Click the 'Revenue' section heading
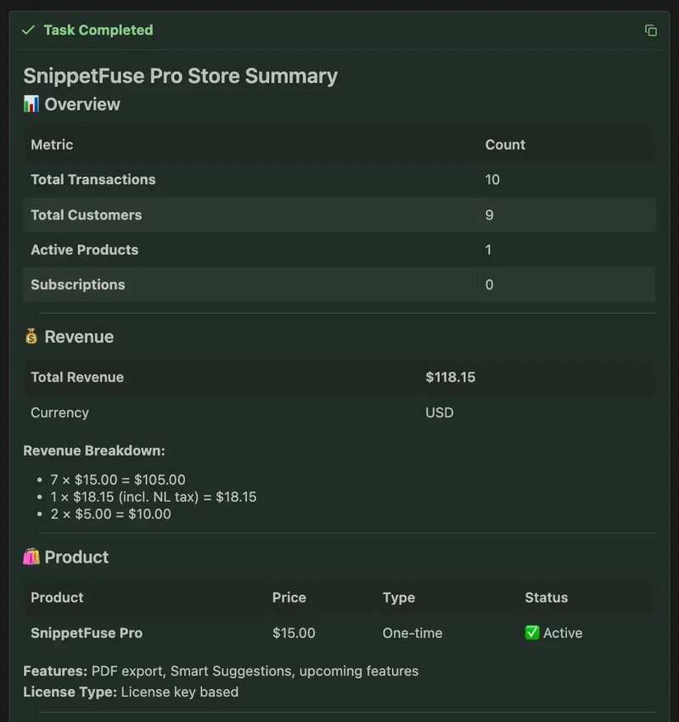The height and width of the screenshot is (722, 679). click(x=79, y=337)
